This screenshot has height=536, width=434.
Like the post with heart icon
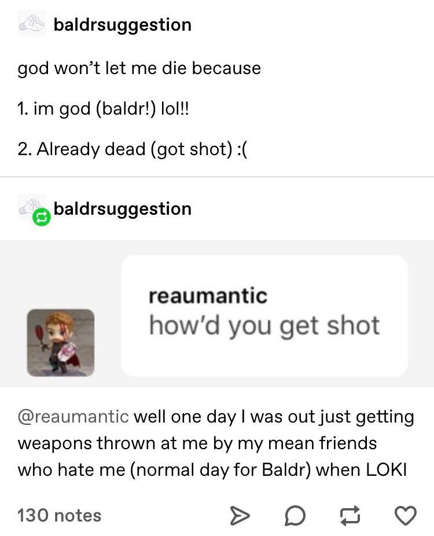click(406, 516)
